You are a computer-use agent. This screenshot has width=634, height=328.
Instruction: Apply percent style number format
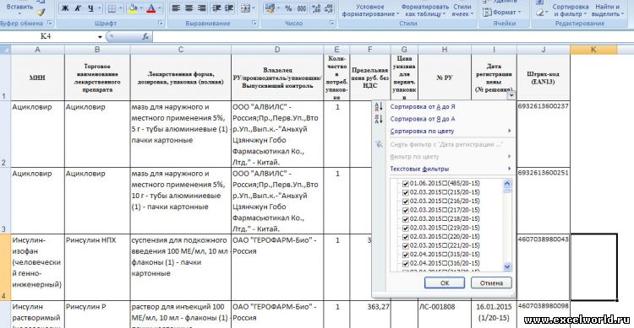pyautogui.click(x=288, y=8)
